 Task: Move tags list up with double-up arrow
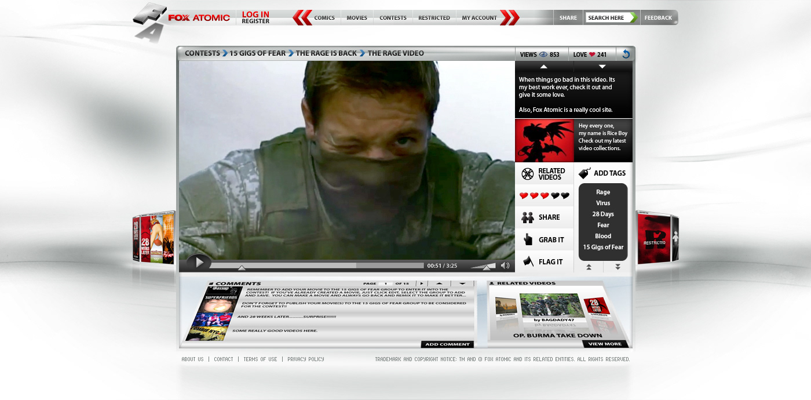(589, 267)
